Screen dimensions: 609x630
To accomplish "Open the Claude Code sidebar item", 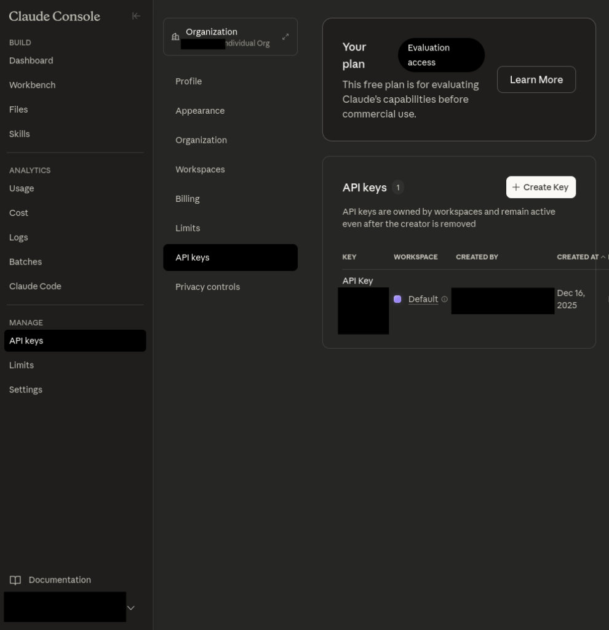I will (35, 286).
